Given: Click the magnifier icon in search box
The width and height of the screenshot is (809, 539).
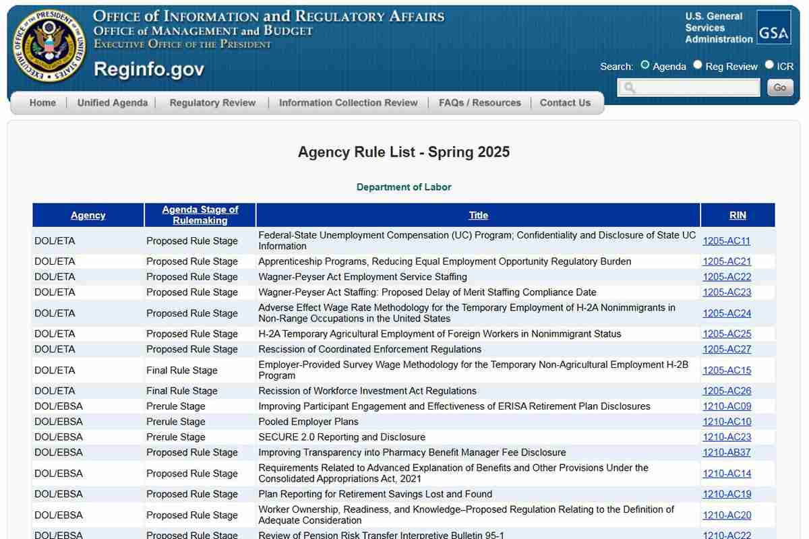Looking at the screenshot, I should 629,88.
